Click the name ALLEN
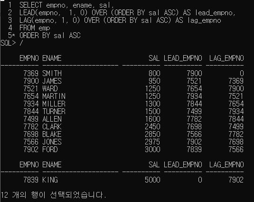 click(x=52, y=119)
